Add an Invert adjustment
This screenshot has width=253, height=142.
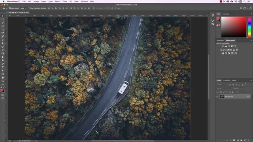tap(223, 53)
